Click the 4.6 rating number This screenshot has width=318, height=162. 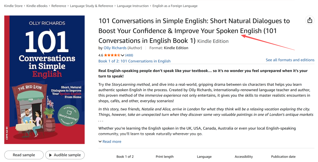coord(101,55)
